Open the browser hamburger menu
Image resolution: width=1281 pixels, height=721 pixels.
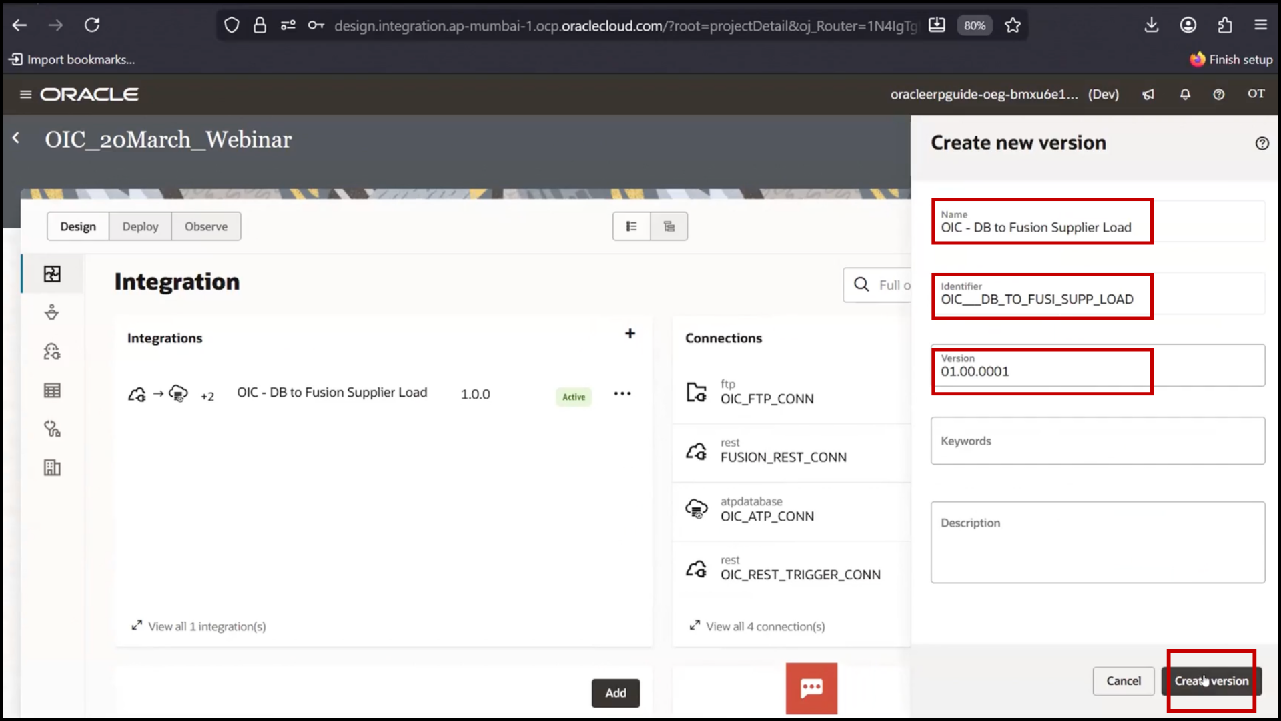(1260, 25)
